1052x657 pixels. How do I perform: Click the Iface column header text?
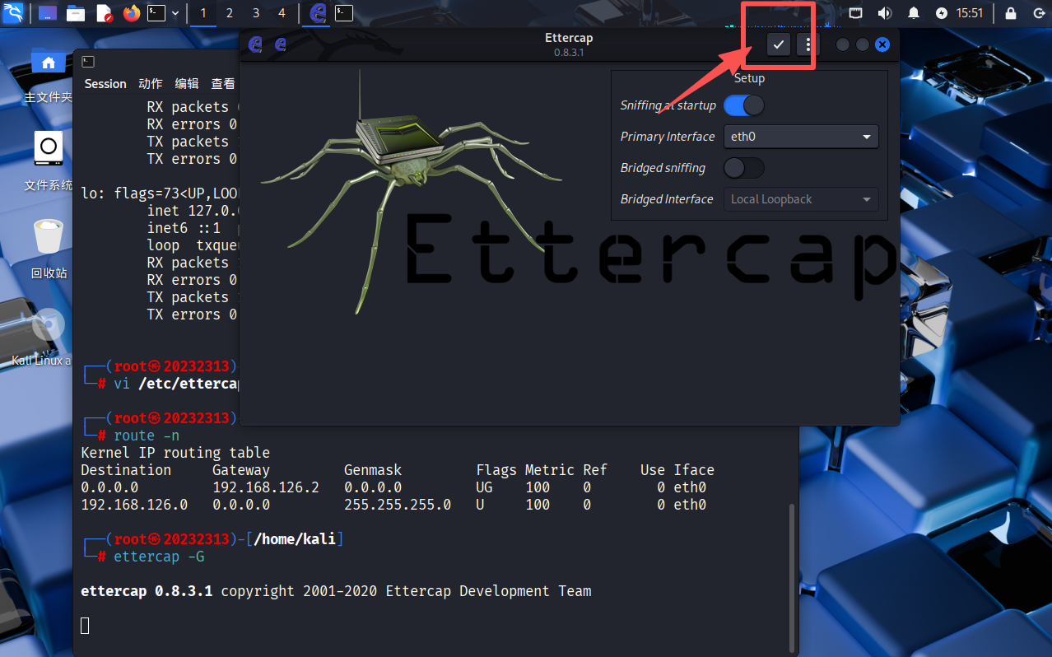click(694, 470)
